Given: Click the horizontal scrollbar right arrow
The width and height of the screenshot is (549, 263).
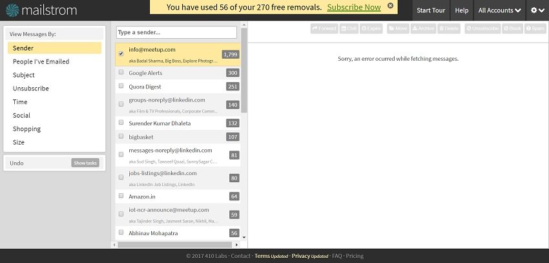Looking at the screenshot, I should coord(236,245).
